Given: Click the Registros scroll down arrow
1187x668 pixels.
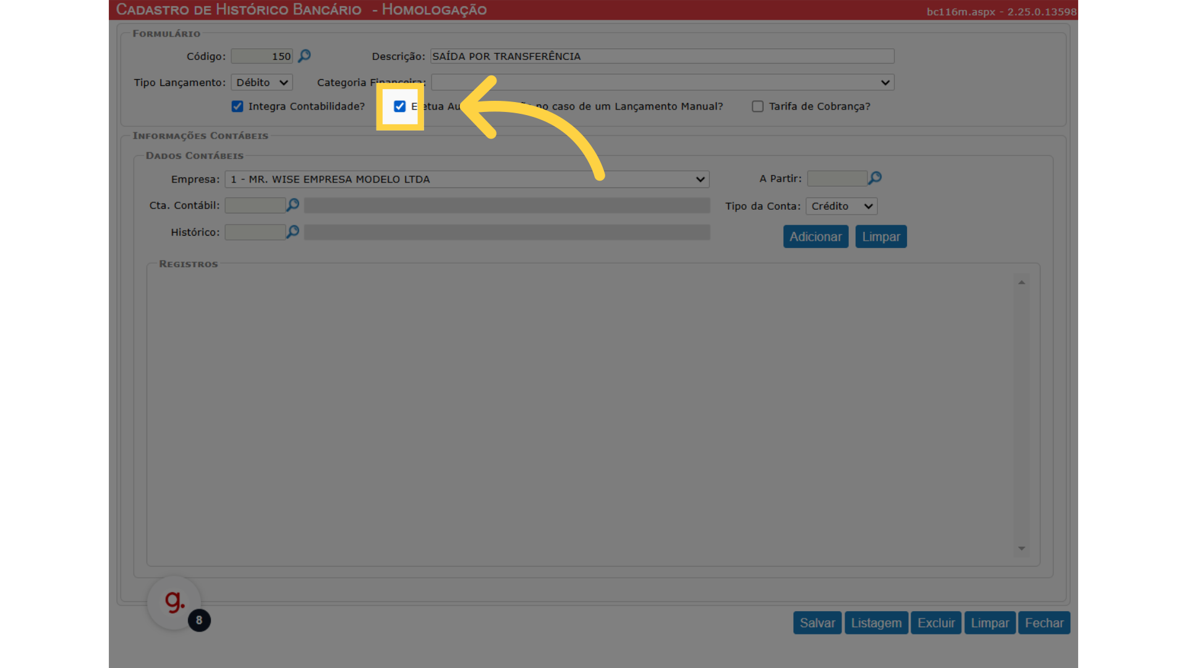Looking at the screenshot, I should point(1021,549).
